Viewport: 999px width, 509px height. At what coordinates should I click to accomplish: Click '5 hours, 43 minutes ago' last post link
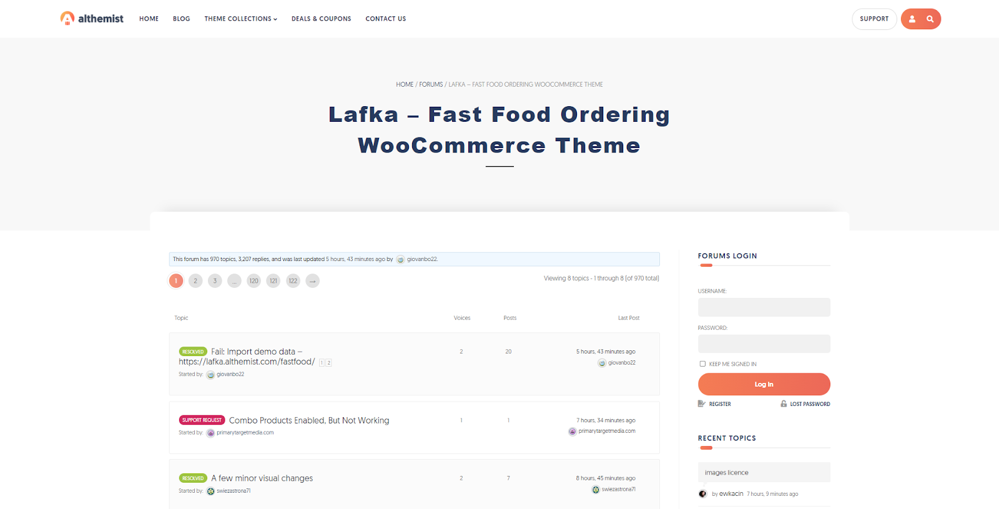click(606, 352)
